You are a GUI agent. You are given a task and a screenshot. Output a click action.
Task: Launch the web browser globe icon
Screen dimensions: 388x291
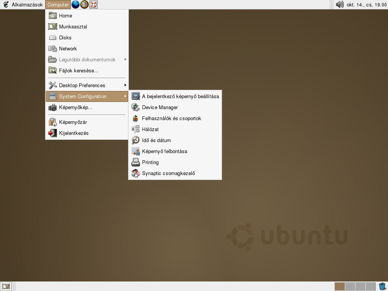point(75,5)
